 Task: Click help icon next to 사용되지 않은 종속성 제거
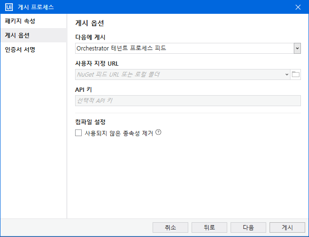pyautogui.click(x=158, y=132)
